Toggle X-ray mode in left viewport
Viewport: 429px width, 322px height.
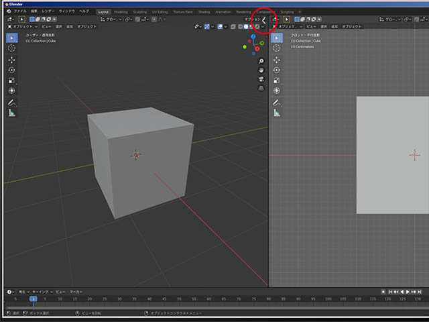pos(233,27)
